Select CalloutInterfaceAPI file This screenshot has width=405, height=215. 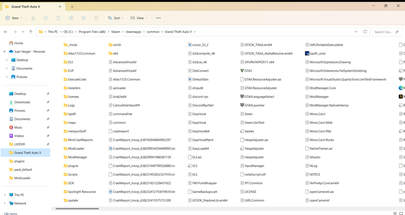(x=124, y=105)
